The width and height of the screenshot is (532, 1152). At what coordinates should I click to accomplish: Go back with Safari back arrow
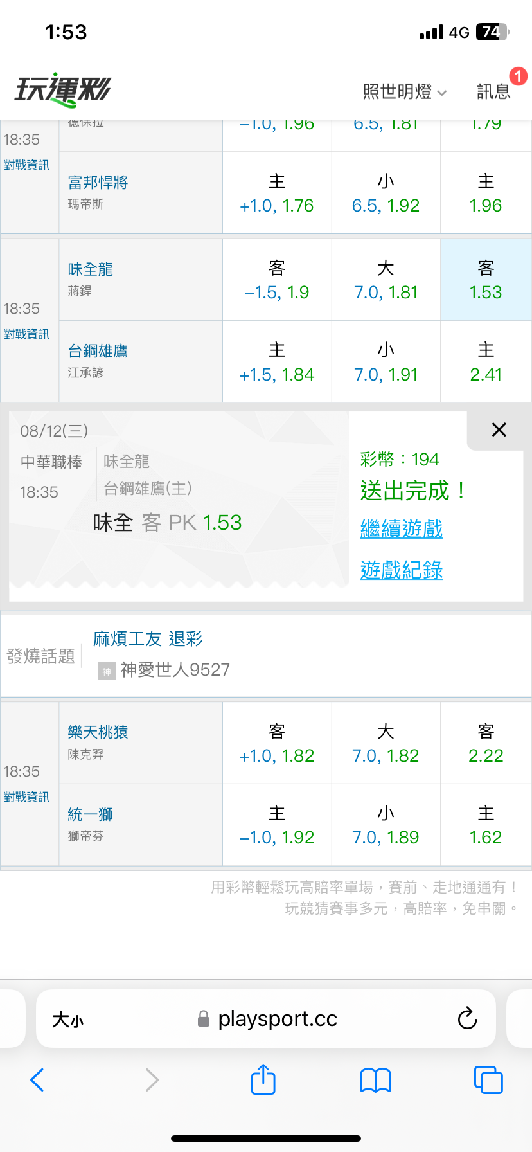click(37, 1080)
